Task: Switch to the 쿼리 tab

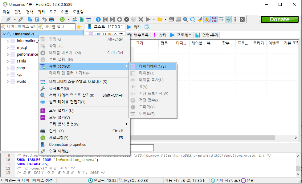Action: pyautogui.click(x=134, y=27)
